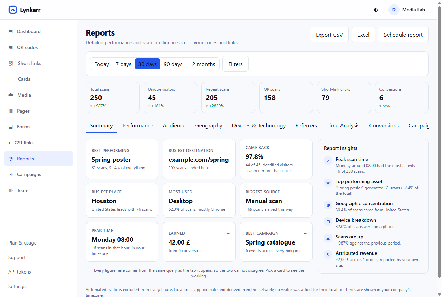The height and width of the screenshot is (297, 442).
Task: Open the Best Campaign card arrow
Action: tap(305, 233)
